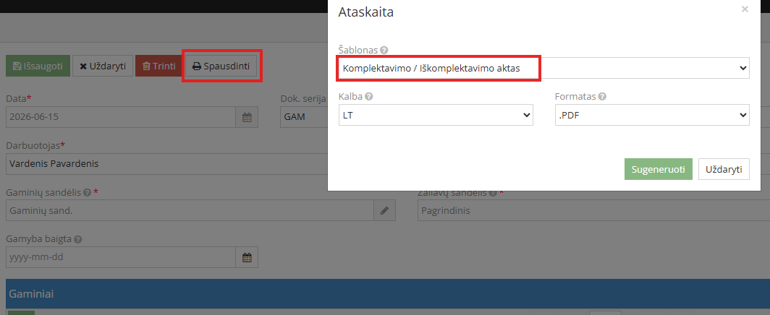Show help for the Kalba field
The width and height of the screenshot is (770, 315).
click(369, 97)
